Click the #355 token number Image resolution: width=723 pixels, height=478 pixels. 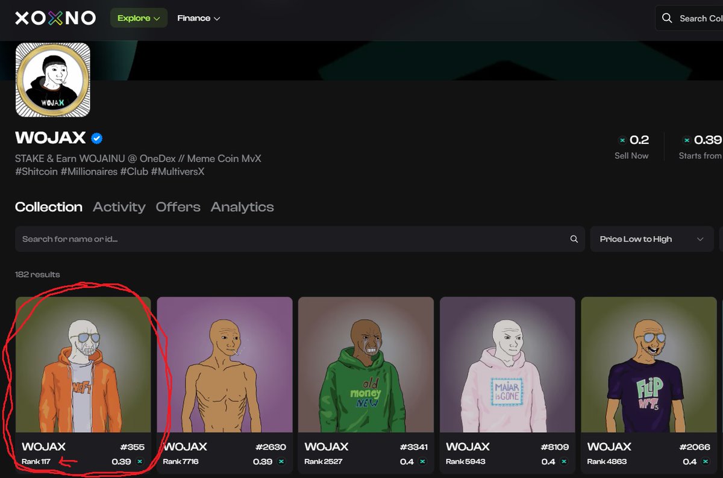[x=133, y=447]
